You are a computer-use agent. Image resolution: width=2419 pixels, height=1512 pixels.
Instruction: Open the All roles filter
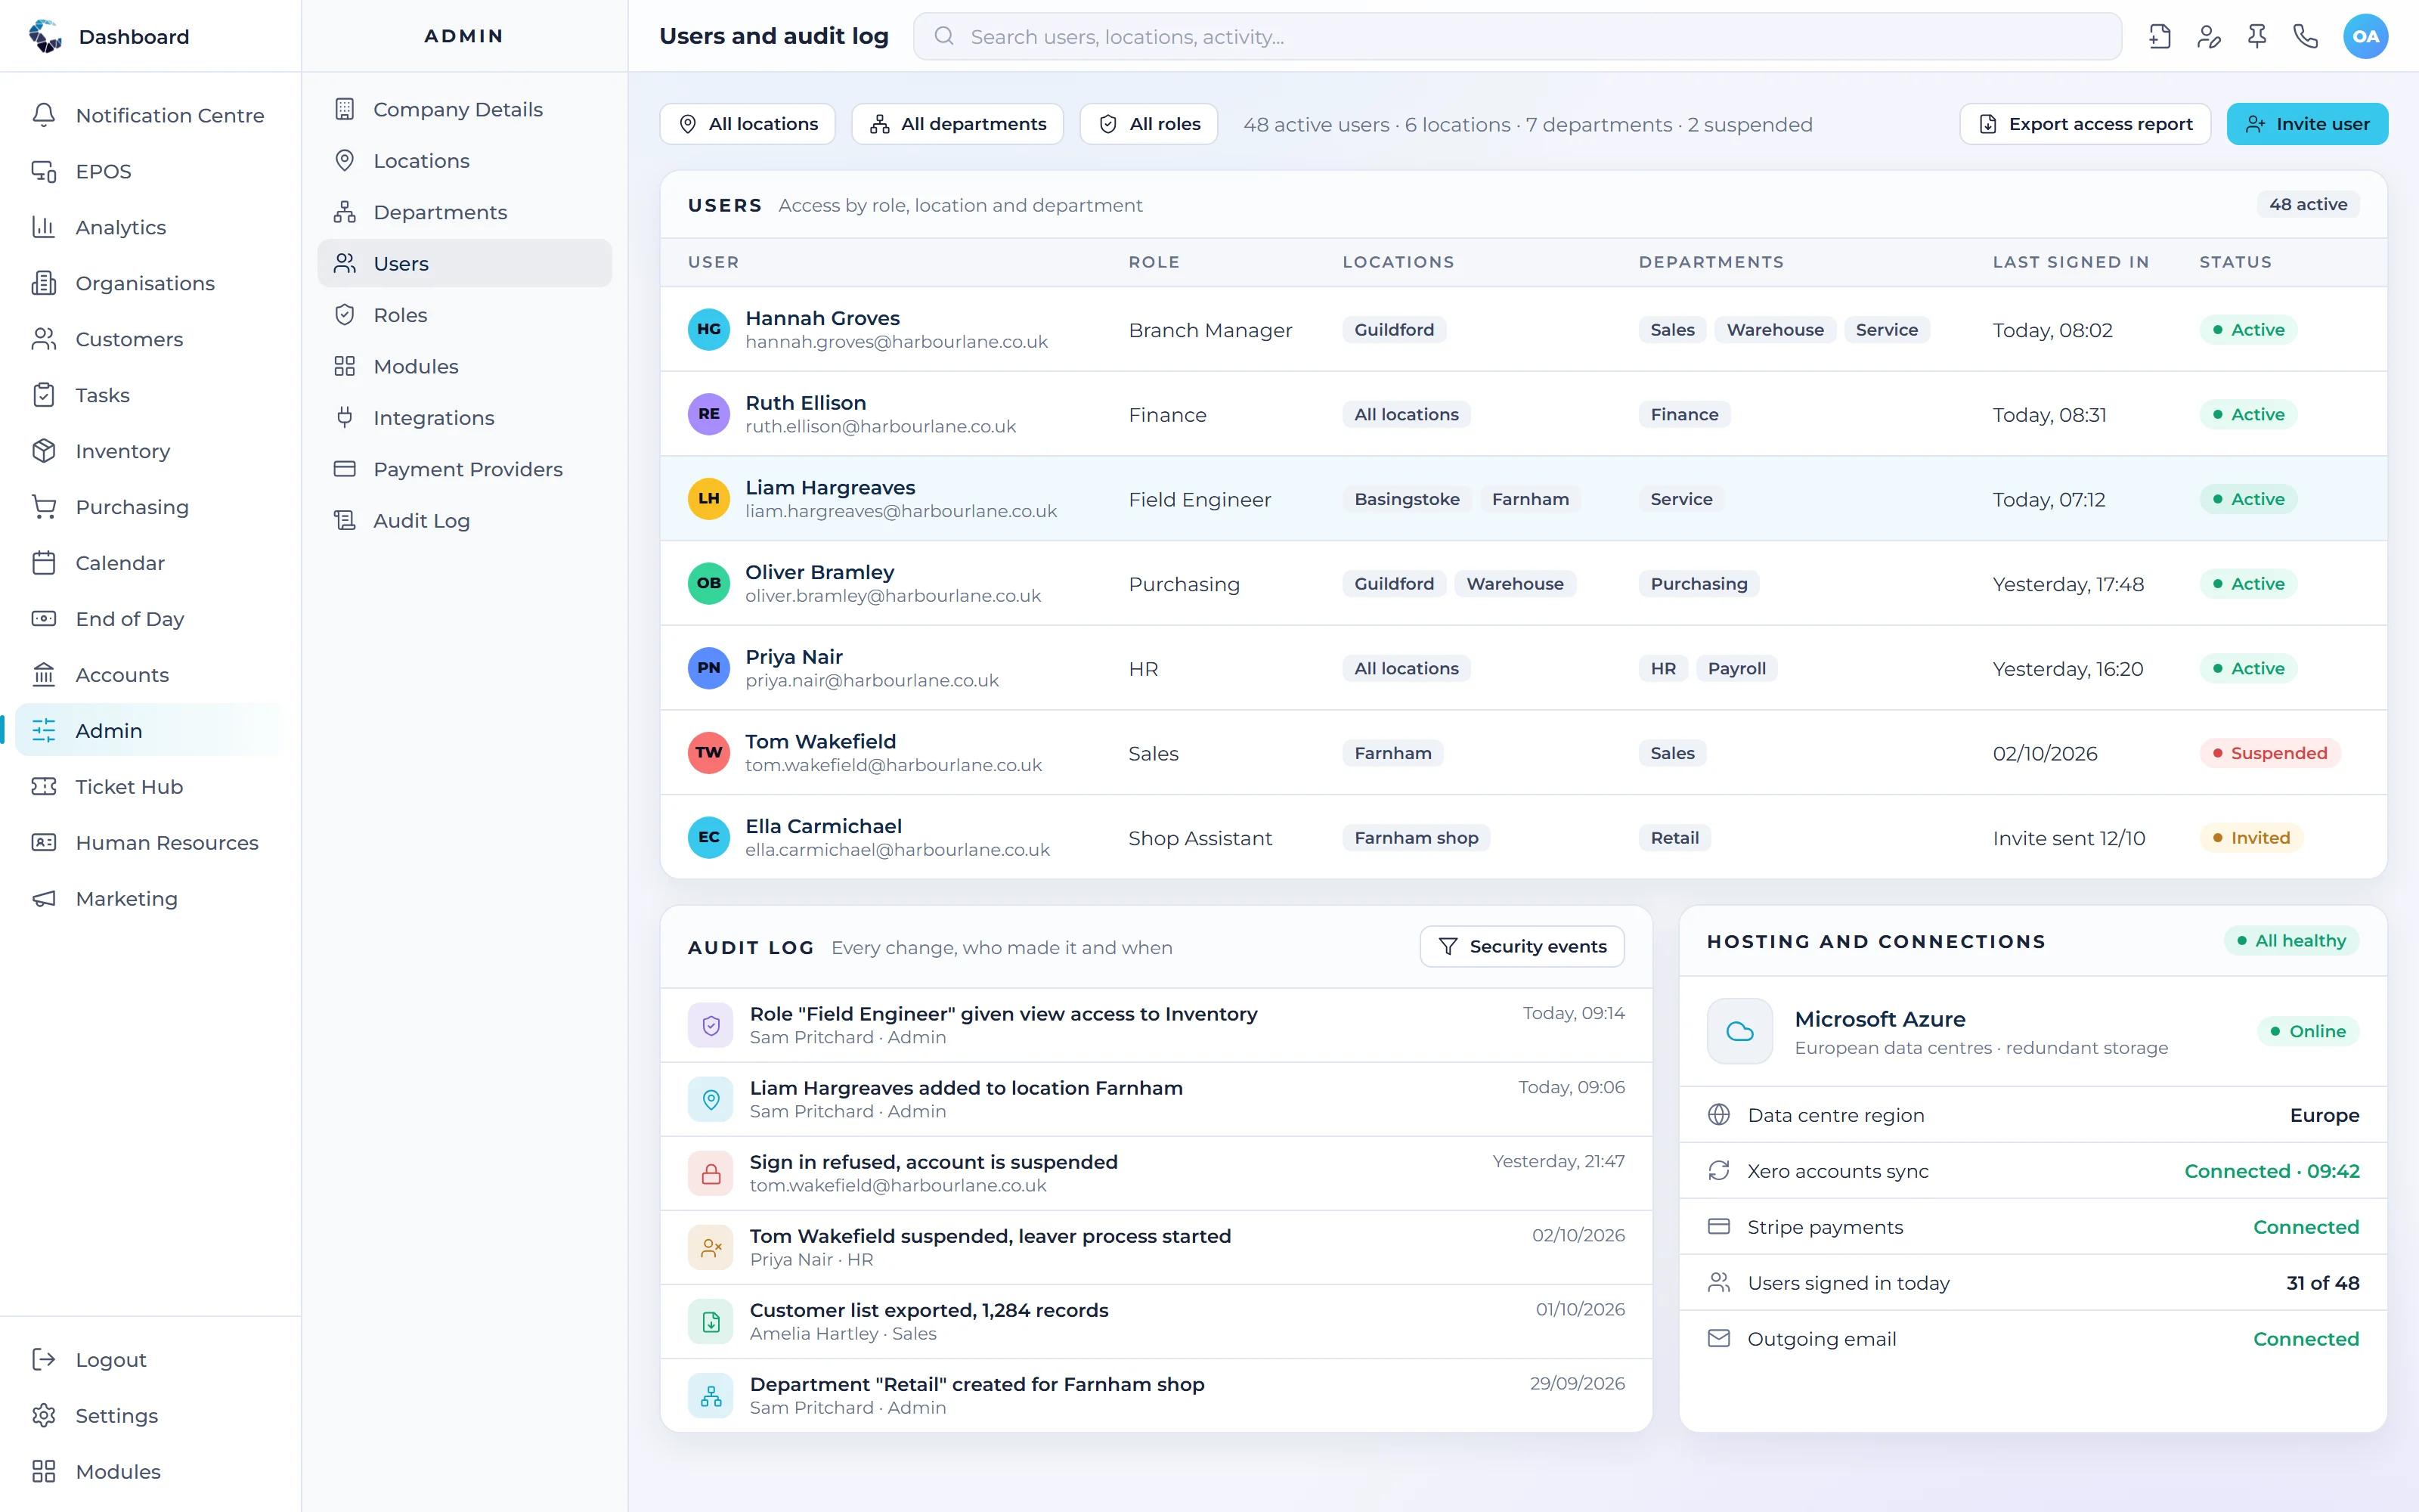tap(1148, 124)
